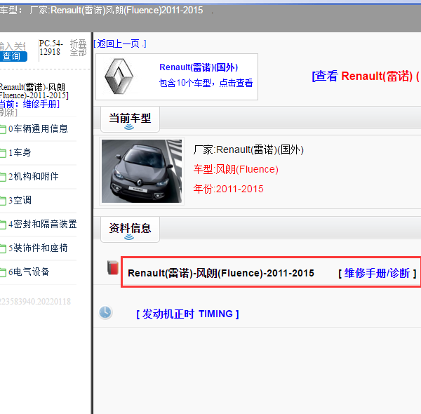Open 查看 Renault(雷诺) link on the right

coord(366,76)
